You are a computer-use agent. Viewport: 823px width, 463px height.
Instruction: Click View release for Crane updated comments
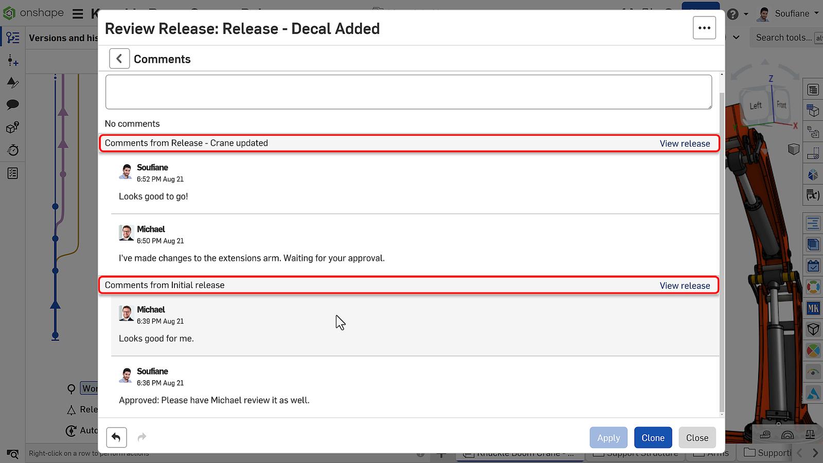pos(686,144)
